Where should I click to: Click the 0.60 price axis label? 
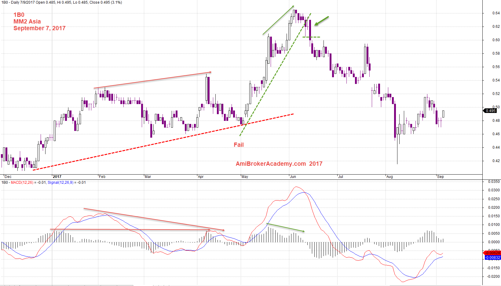pyautogui.click(x=496, y=40)
